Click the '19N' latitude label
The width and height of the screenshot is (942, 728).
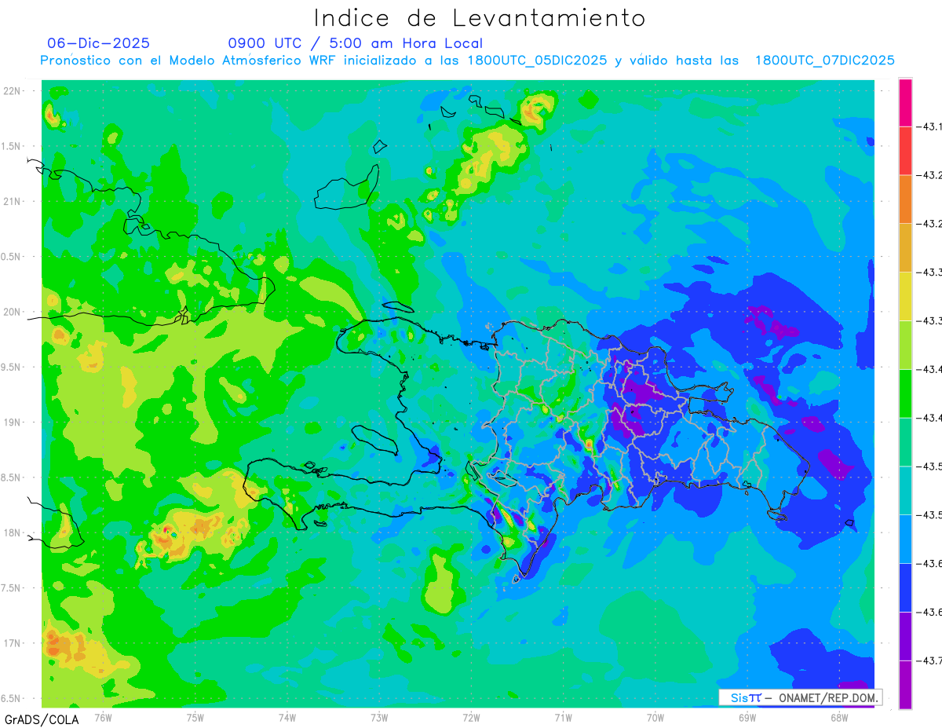point(13,423)
